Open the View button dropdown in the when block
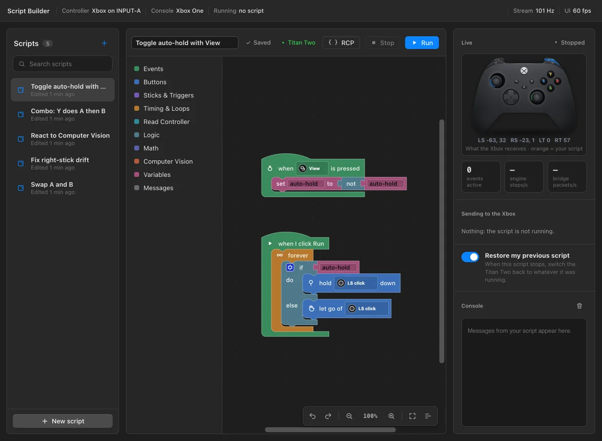Viewport: 602px width, 441px height. [312, 169]
